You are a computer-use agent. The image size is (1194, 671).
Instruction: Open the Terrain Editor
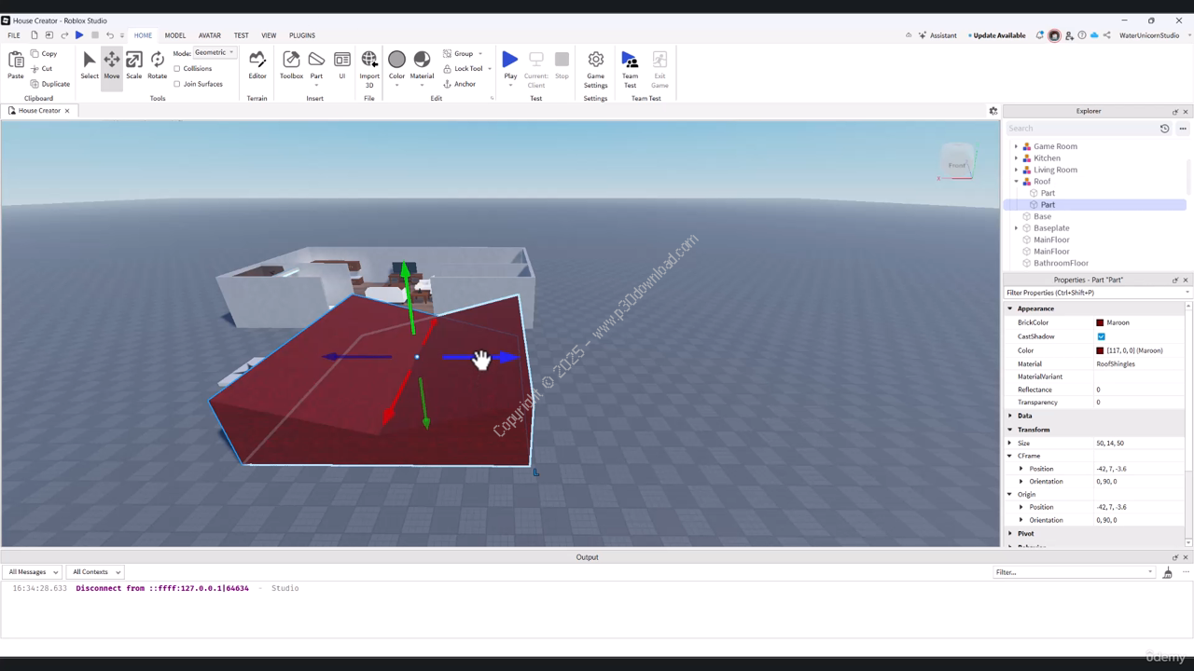(x=257, y=65)
